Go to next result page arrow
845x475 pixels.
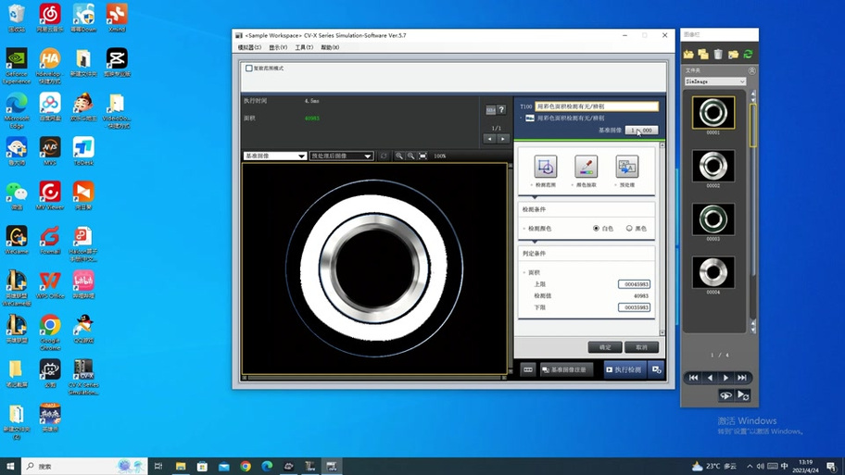pyautogui.click(x=503, y=139)
